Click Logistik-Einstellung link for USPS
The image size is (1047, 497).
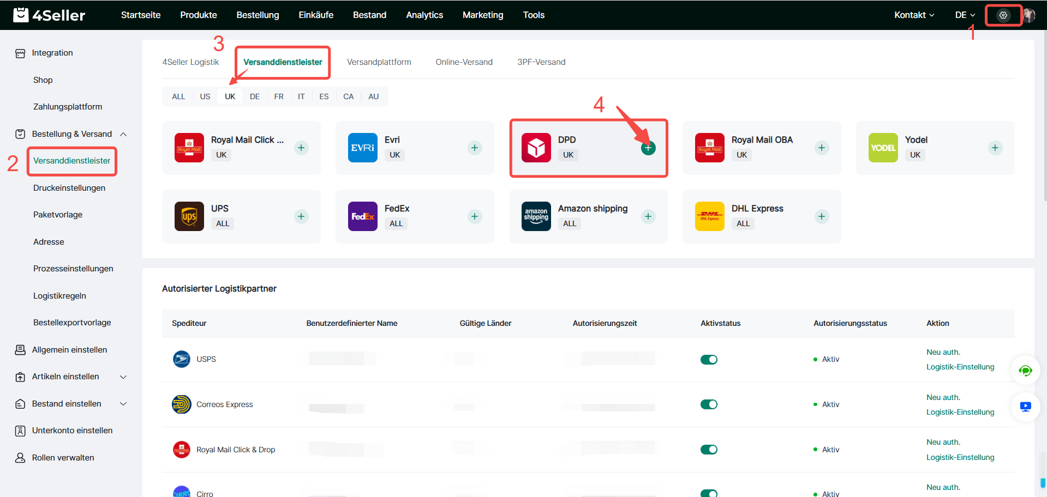pos(960,367)
